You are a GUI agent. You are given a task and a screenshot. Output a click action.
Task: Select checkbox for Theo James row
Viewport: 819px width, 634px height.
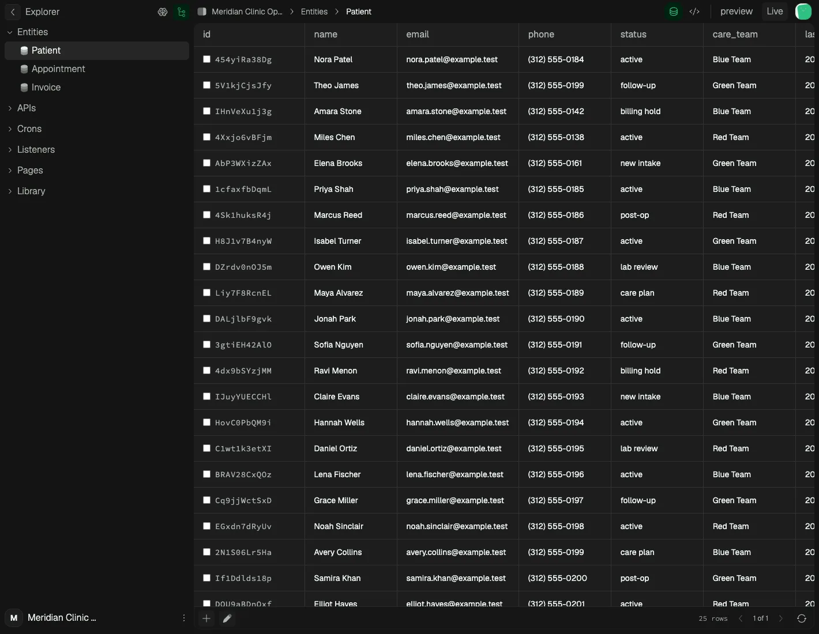(206, 85)
